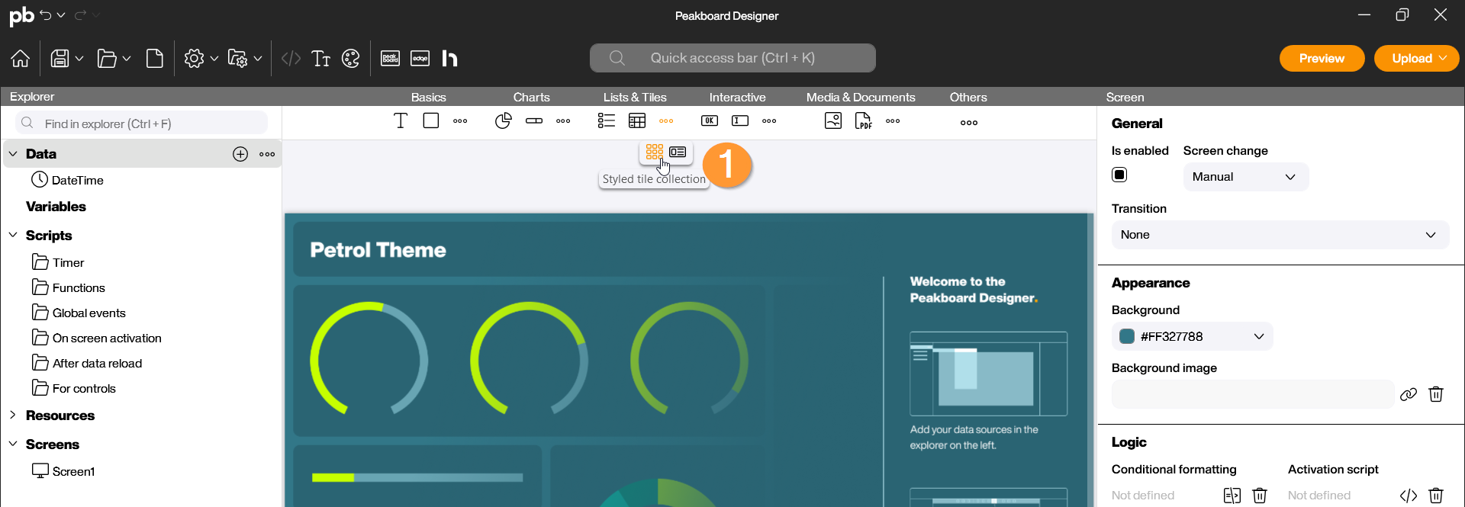Click the PDF document control icon
Viewport: 1465px width, 507px height.
coord(863,121)
